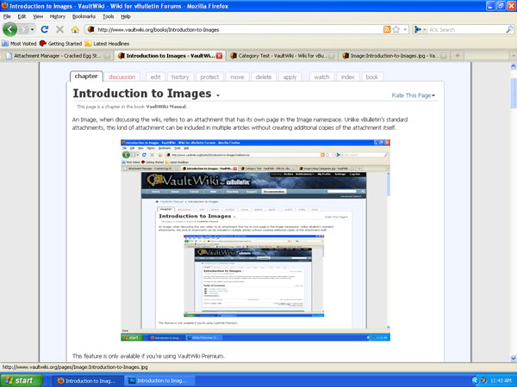Open the Bookmarks menu
Viewport: 517px width, 387px height.
83,16
